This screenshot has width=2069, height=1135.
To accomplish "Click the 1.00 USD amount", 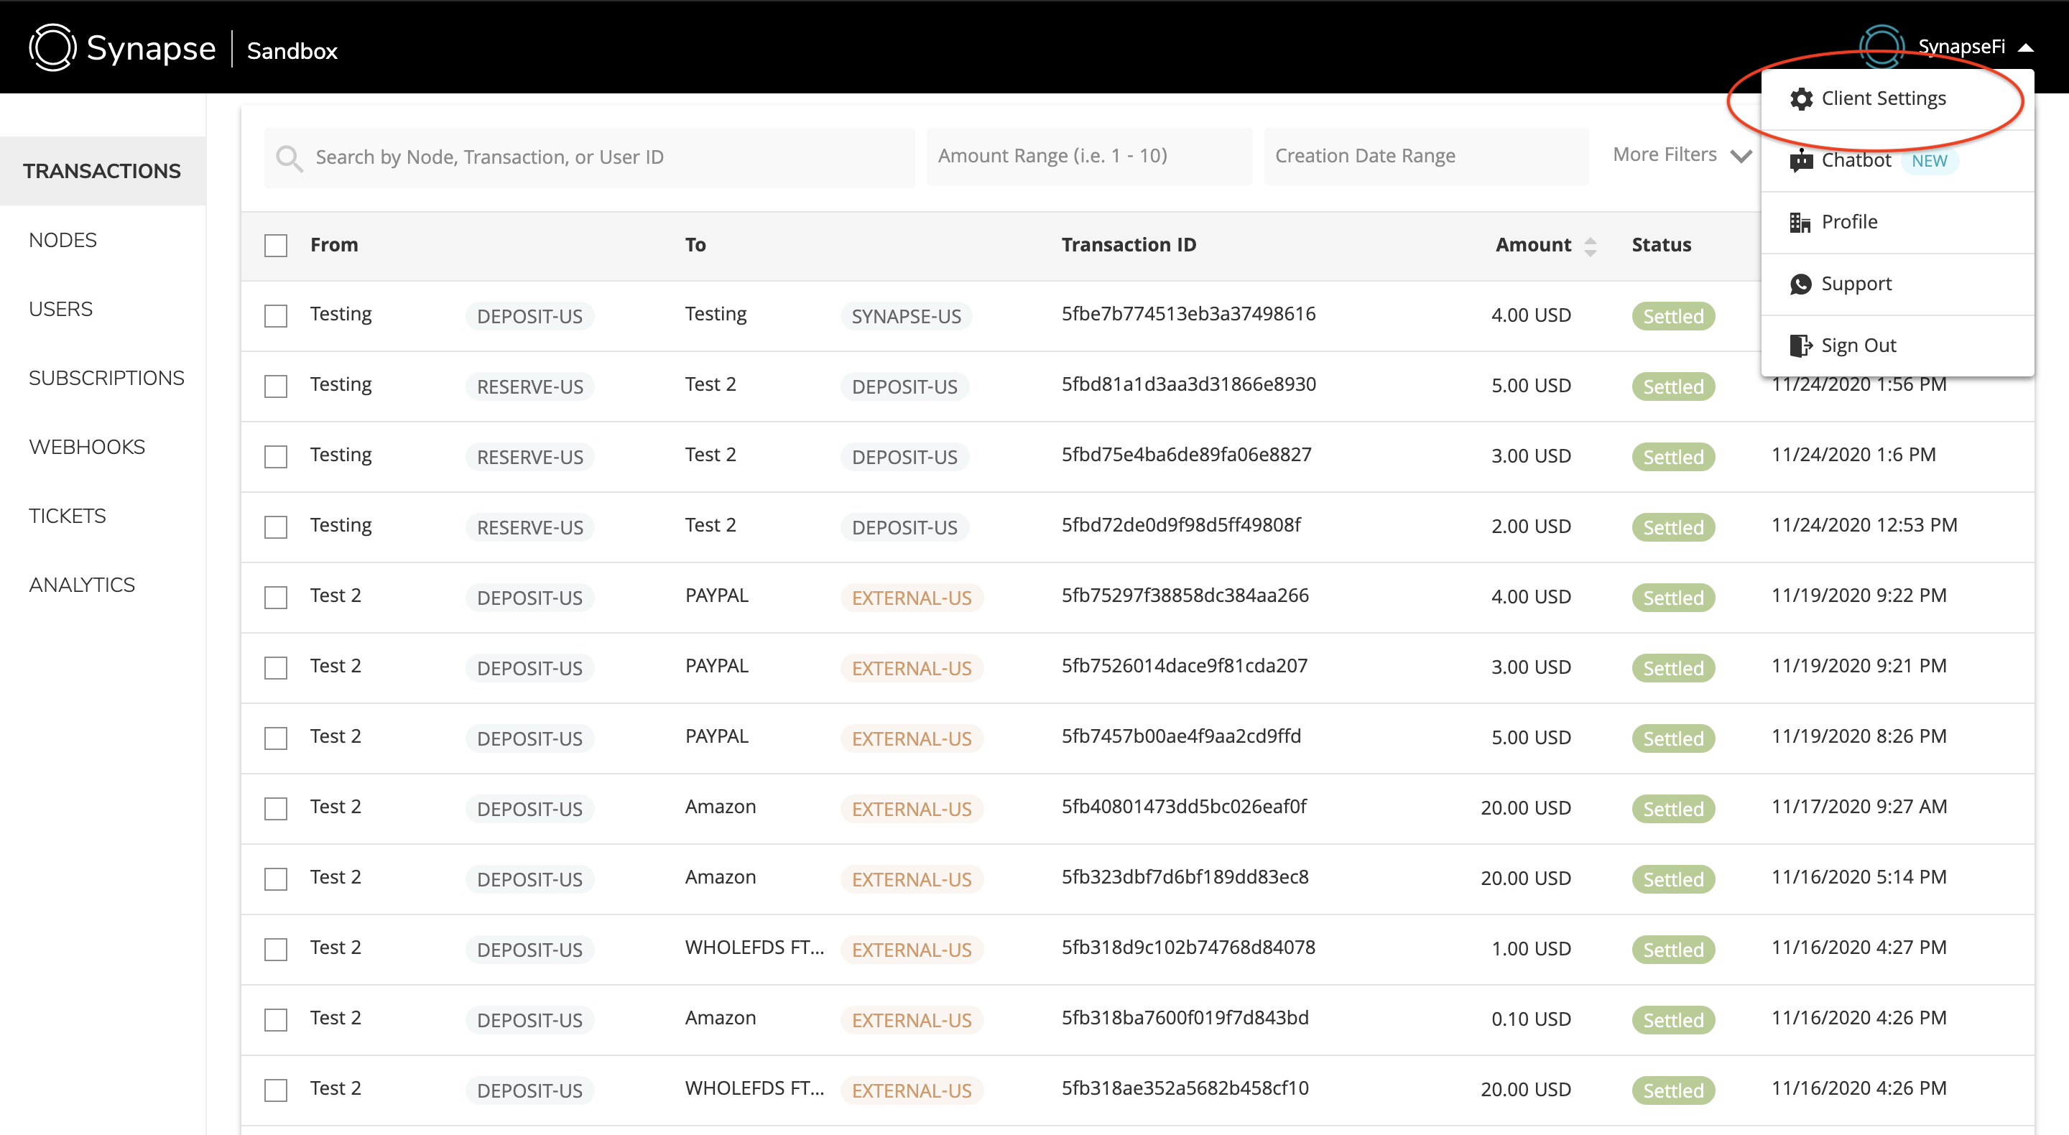I will click(x=1531, y=950).
